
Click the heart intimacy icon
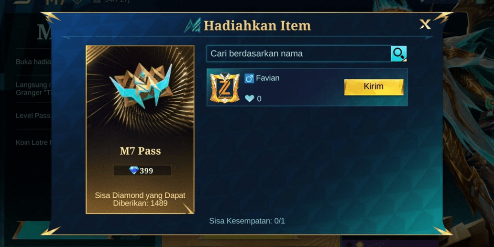click(x=250, y=98)
